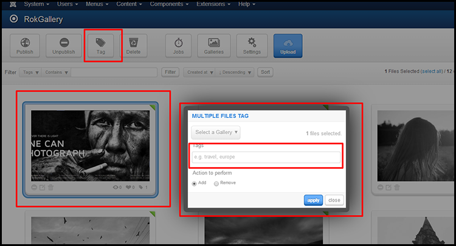Click the Delete toolbar button
This screenshot has width=456, height=246.
tap(133, 46)
